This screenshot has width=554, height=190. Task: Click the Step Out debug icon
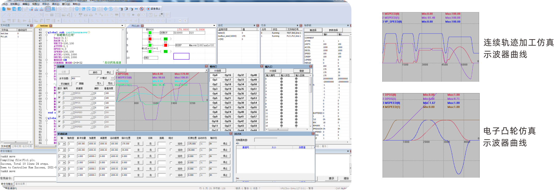[x=131, y=9]
